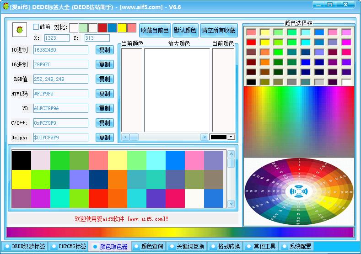Click the 放大颜色 magnified preview area
Screen dimensions: 361x254
[x=177, y=90]
